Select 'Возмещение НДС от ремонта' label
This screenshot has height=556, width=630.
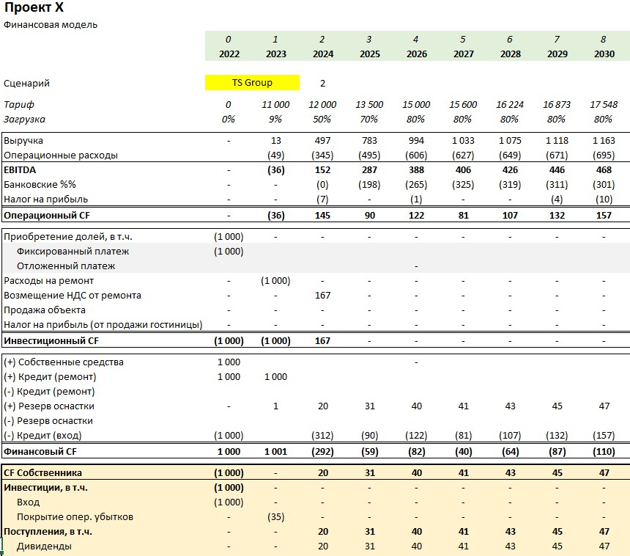[73, 296]
